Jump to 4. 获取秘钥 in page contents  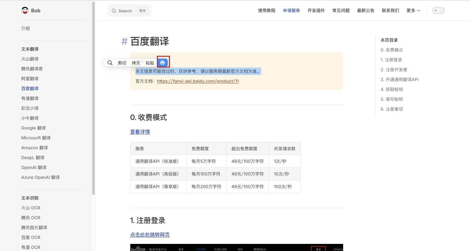[x=392, y=89]
